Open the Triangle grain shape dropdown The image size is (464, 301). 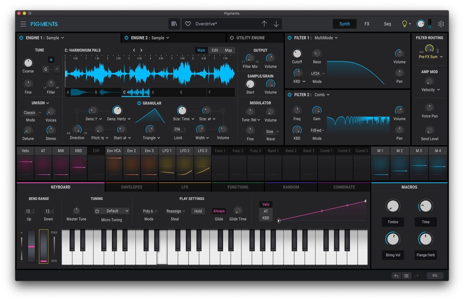tap(151, 138)
